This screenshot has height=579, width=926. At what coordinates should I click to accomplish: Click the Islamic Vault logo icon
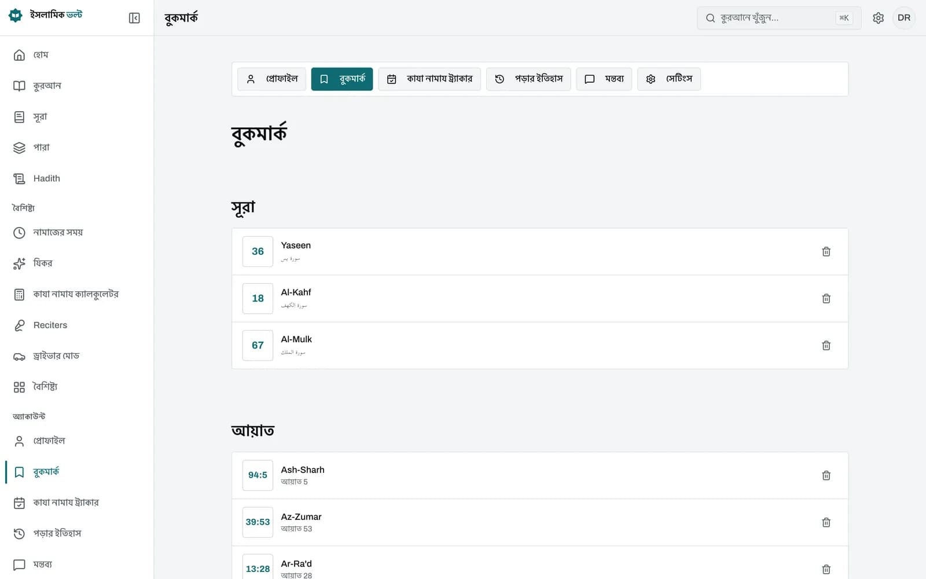click(16, 16)
